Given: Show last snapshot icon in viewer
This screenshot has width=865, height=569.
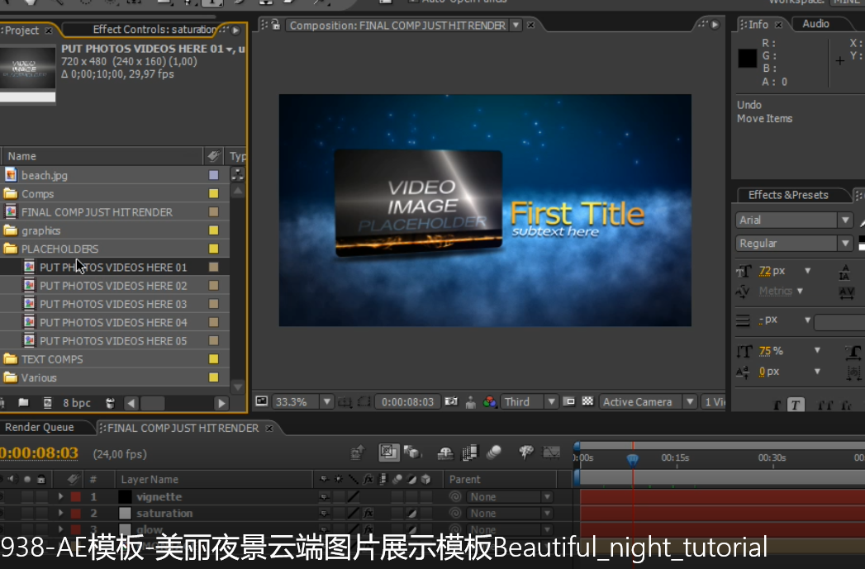Looking at the screenshot, I should tap(471, 402).
